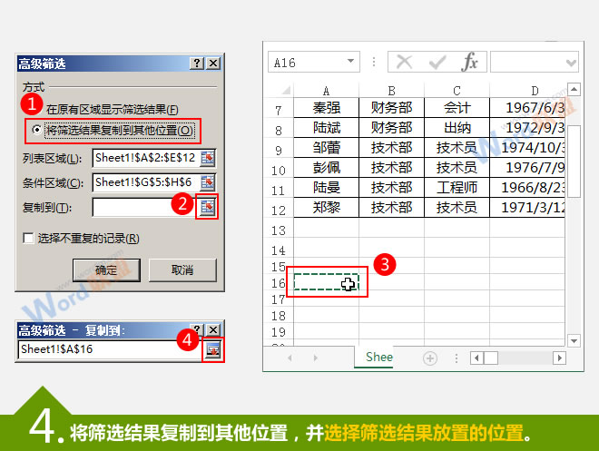Click the cancel X icon in formula bar
The width and height of the screenshot is (599, 451).
[x=404, y=62]
